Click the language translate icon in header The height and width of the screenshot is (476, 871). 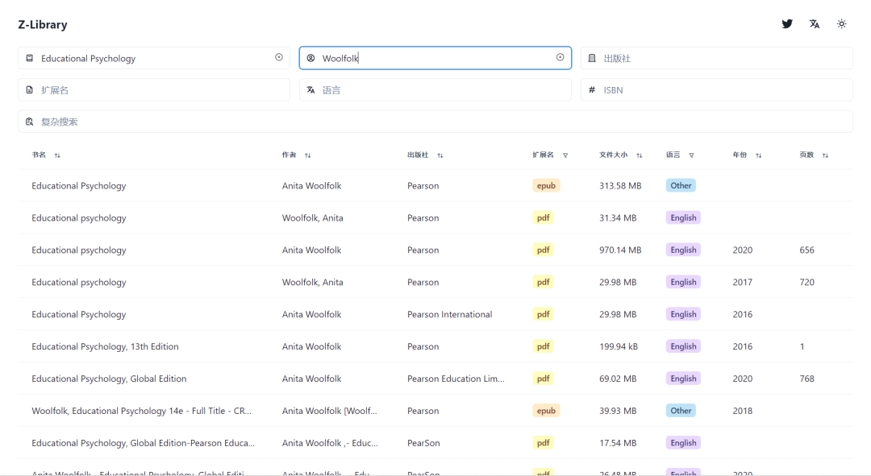point(815,24)
